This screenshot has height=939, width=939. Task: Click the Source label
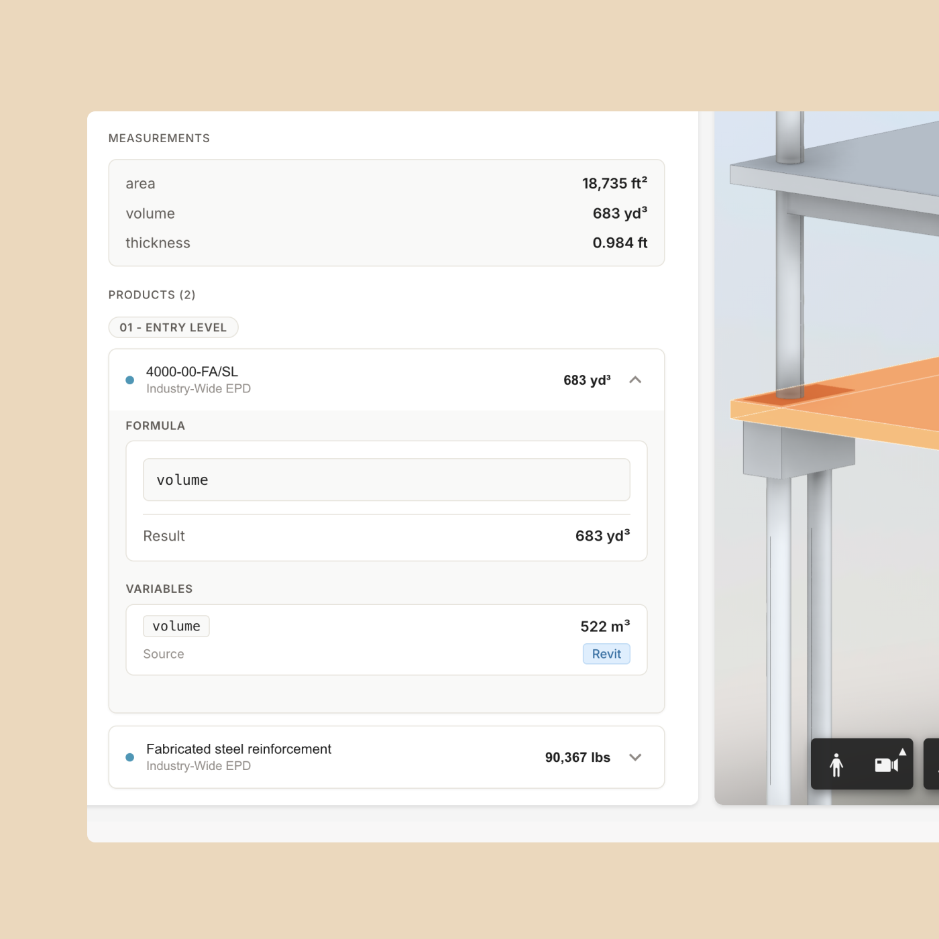click(164, 654)
